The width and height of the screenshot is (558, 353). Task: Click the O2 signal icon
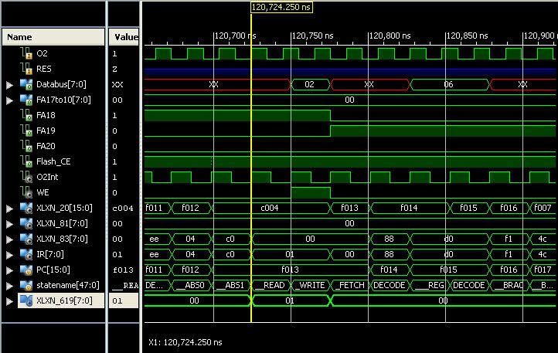coord(24,54)
